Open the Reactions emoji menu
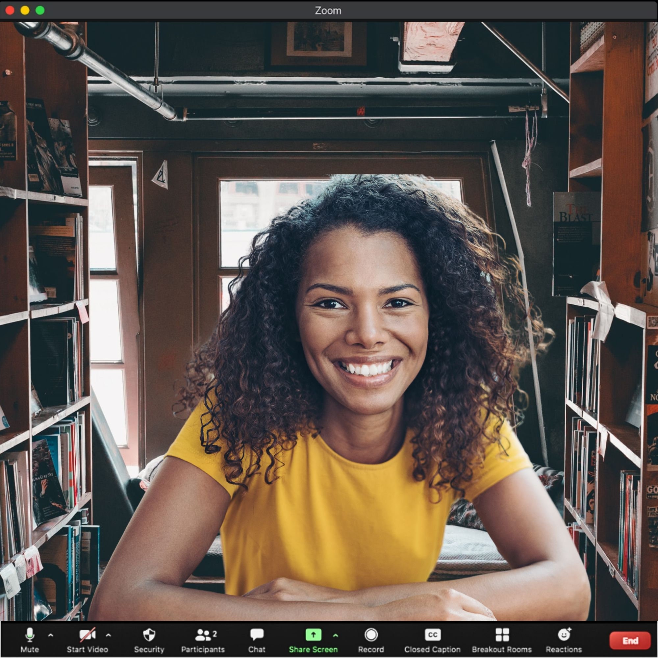 [x=564, y=640]
